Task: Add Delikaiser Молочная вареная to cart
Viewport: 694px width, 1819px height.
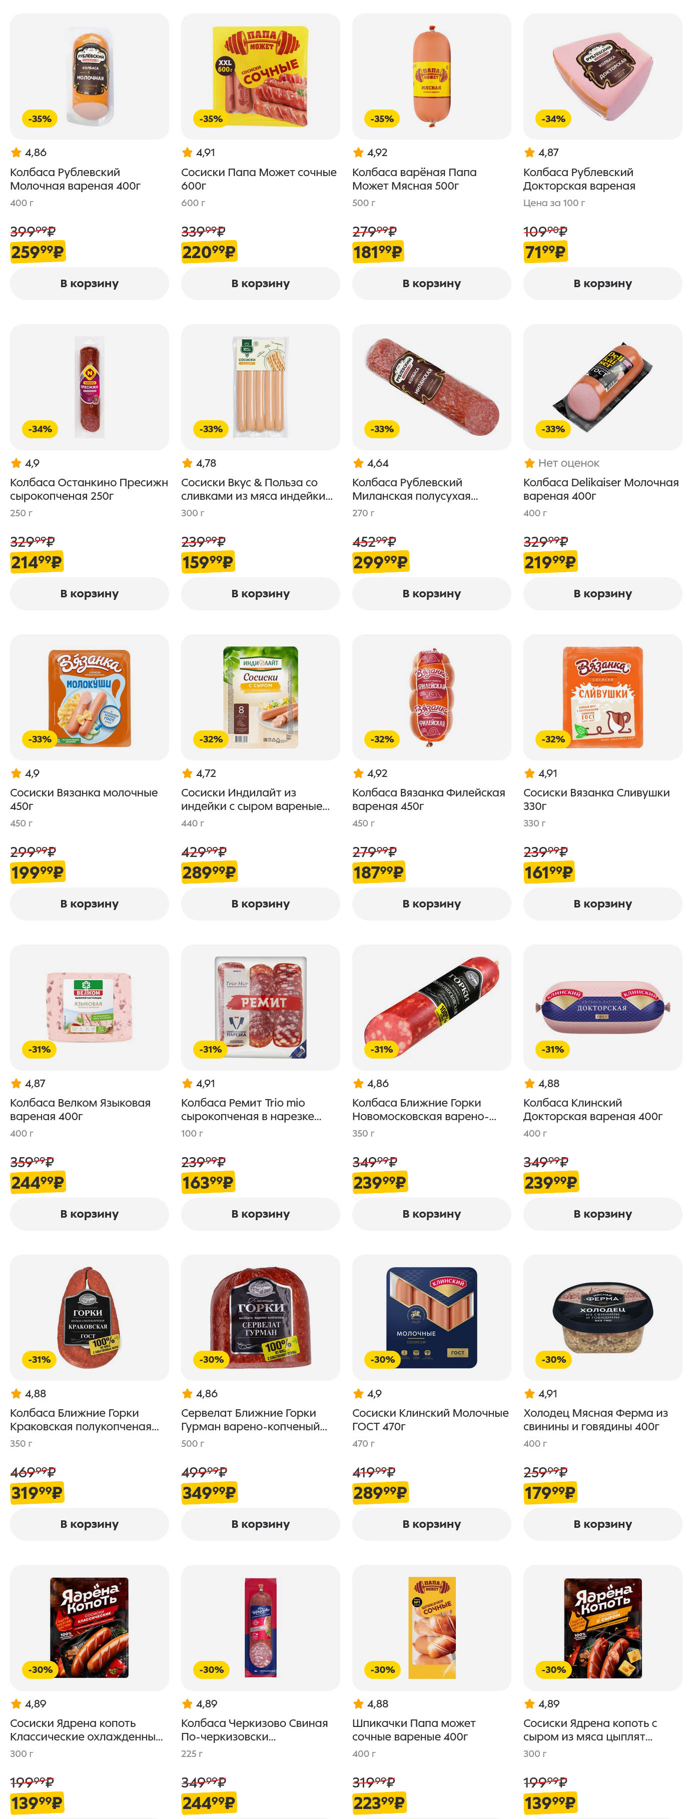Action: tap(602, 593)
